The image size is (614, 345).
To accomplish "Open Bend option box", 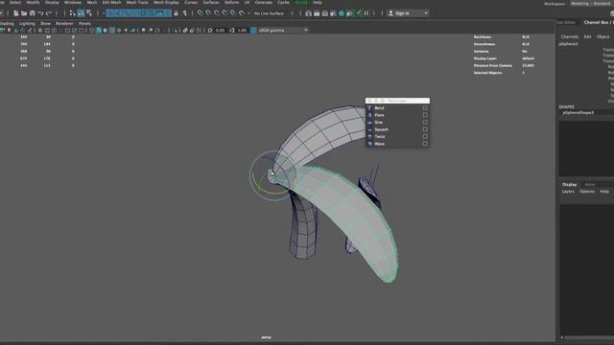I will pos(425,108).
